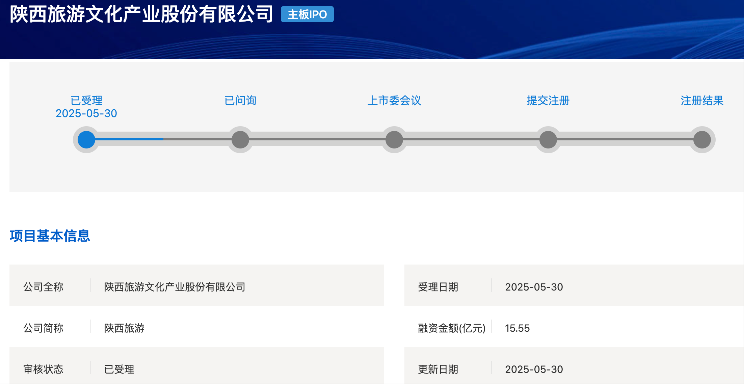Click the 上市委会议 stage label
The height and width of the screenshot is (384, 744).
pyautogui.click(x=394, y=101)
